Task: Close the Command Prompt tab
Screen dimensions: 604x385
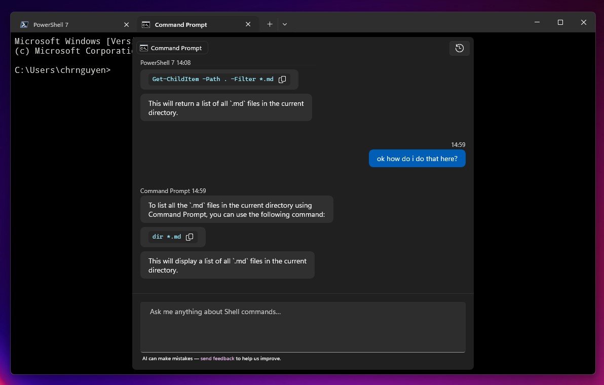Action: pyautogui.click(x=248, y=24)
